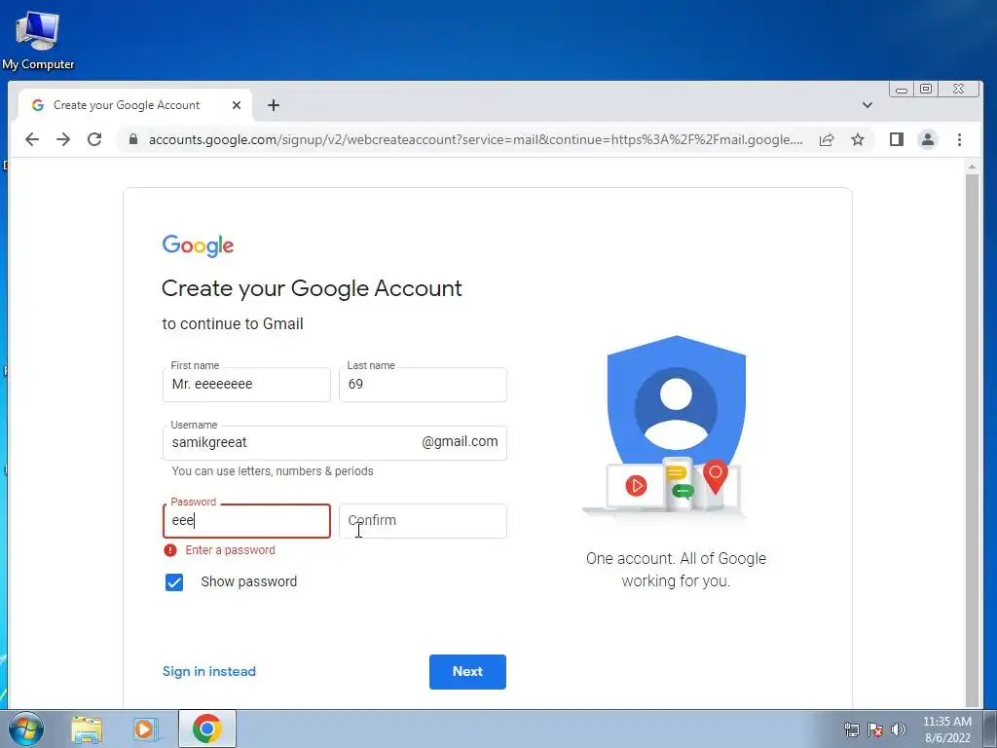Click the vertical scrollbar thumb

click(x=972, y=439)
